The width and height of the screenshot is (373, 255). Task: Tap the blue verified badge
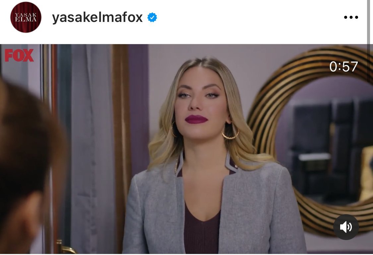(x=152, y=17)
